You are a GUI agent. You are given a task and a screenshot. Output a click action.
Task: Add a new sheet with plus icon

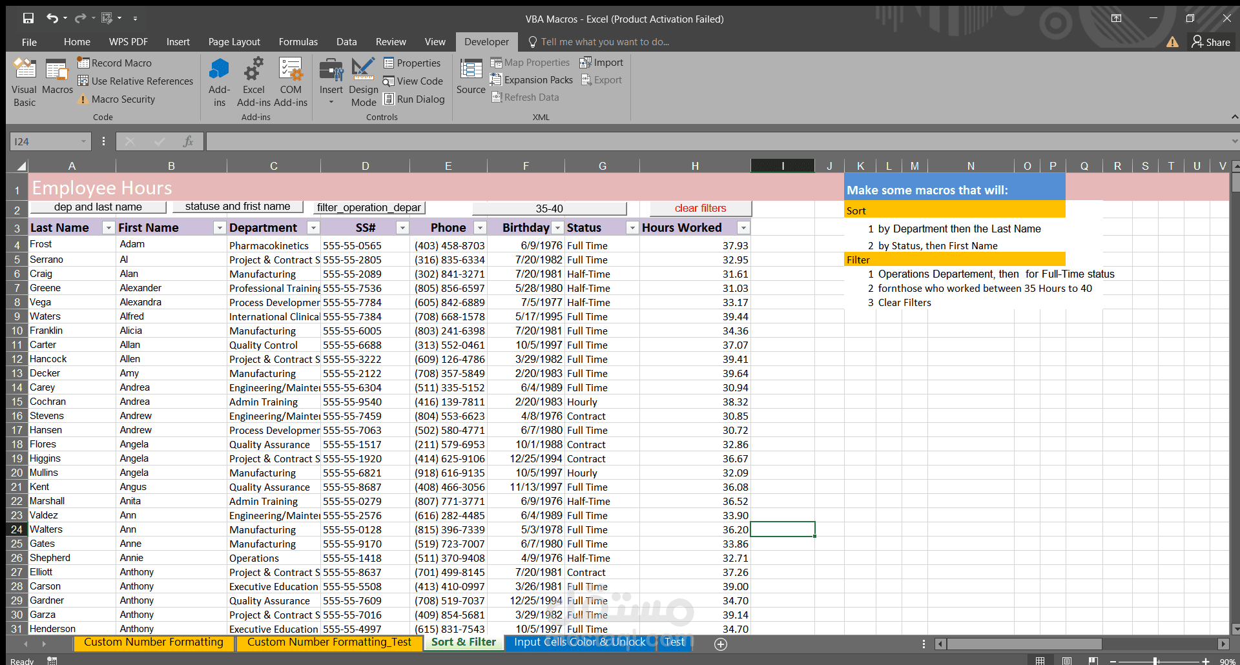point(721,644)
